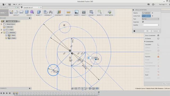Clear the Center Point selection with X
The height and width of the screenshot is (96, 170).
coord(152,16)
